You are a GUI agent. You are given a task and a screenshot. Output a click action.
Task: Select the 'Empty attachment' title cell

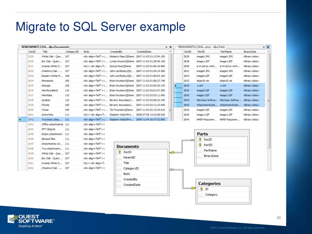pos(52,134)
